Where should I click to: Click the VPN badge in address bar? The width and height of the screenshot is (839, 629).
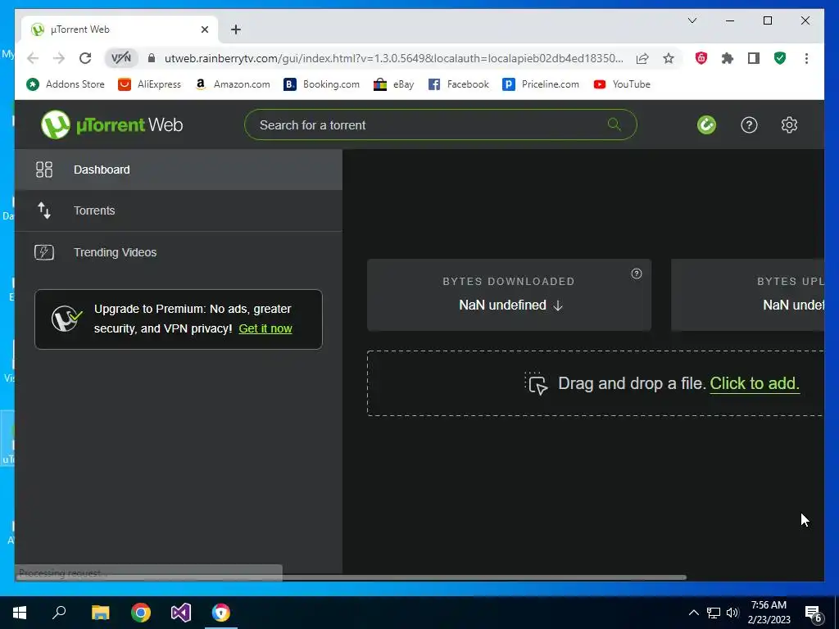[x=121, y=58]
